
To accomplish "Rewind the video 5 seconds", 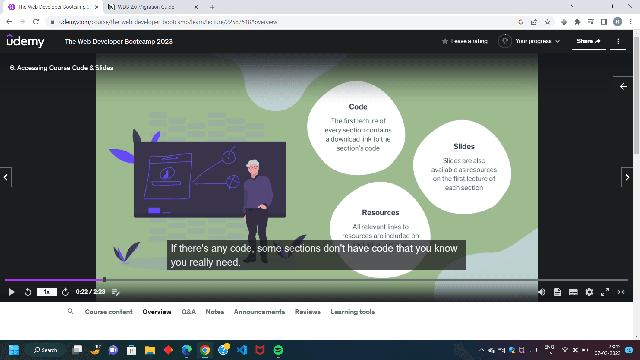I will pos(28,292).
